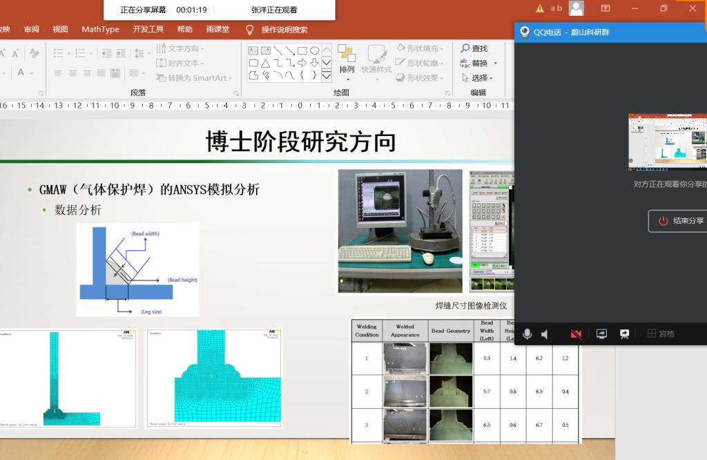Select the freeform scribble shape

point(266,75)
